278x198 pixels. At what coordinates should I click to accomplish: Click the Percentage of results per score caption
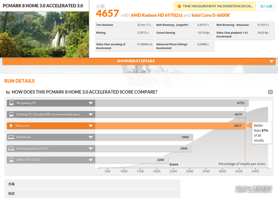coord(242,164)
